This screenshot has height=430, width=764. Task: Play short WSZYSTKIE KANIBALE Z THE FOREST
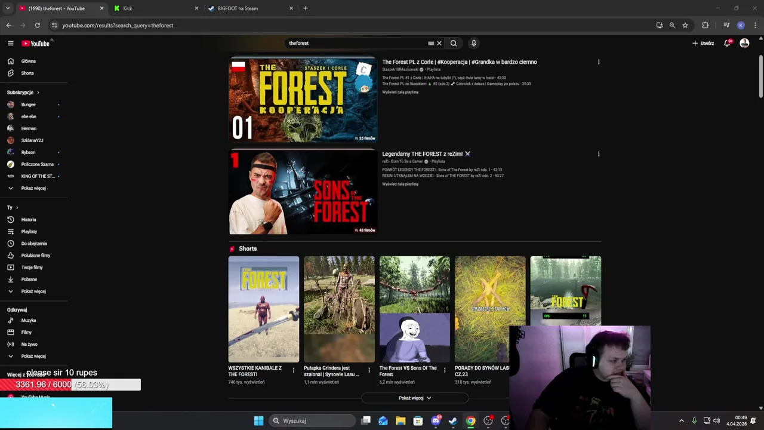point(264,309)
